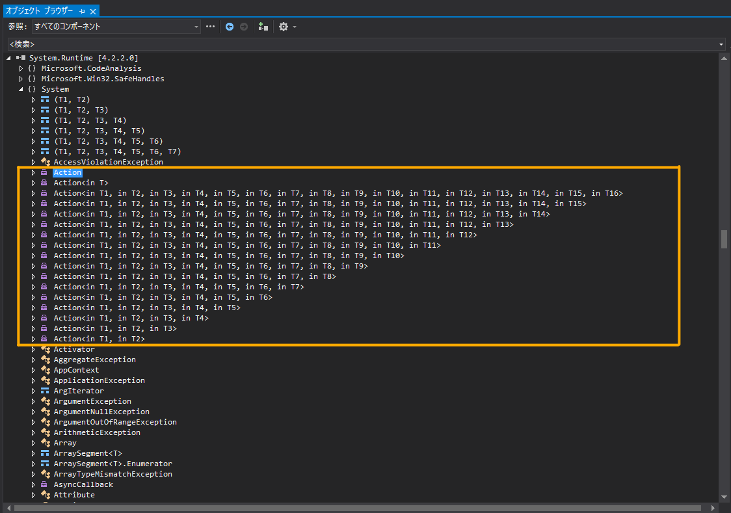Screen dimensions: 731x513
Task: Close the Object Browser tab
Action: click(93, 11)
